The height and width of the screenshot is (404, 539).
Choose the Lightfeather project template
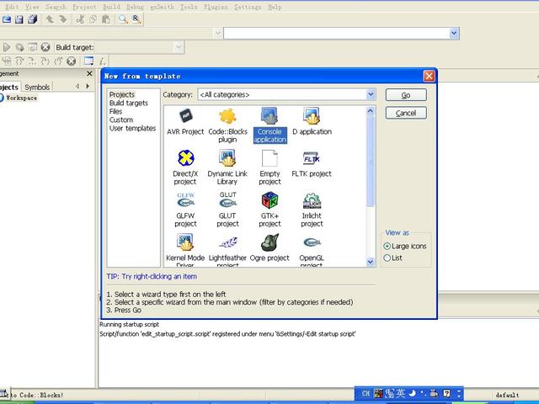227,250
